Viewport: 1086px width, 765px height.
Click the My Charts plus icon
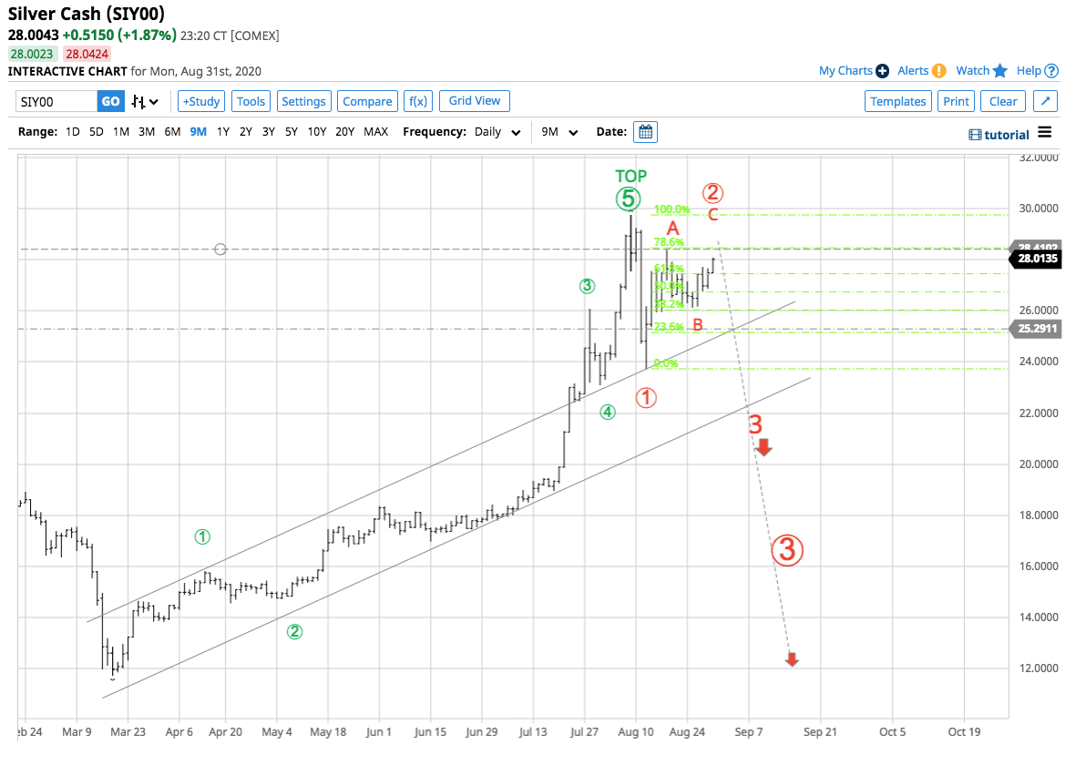[x=882, y=71]
